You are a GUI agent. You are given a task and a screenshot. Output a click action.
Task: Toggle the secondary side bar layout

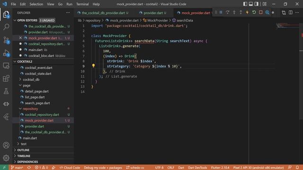coord(257,4)
